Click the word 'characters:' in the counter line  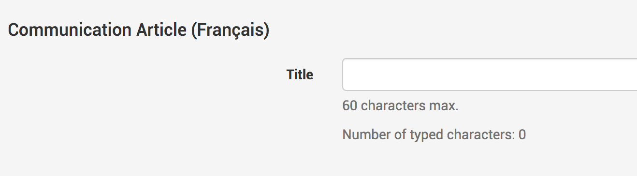click(x=478, y=134)
